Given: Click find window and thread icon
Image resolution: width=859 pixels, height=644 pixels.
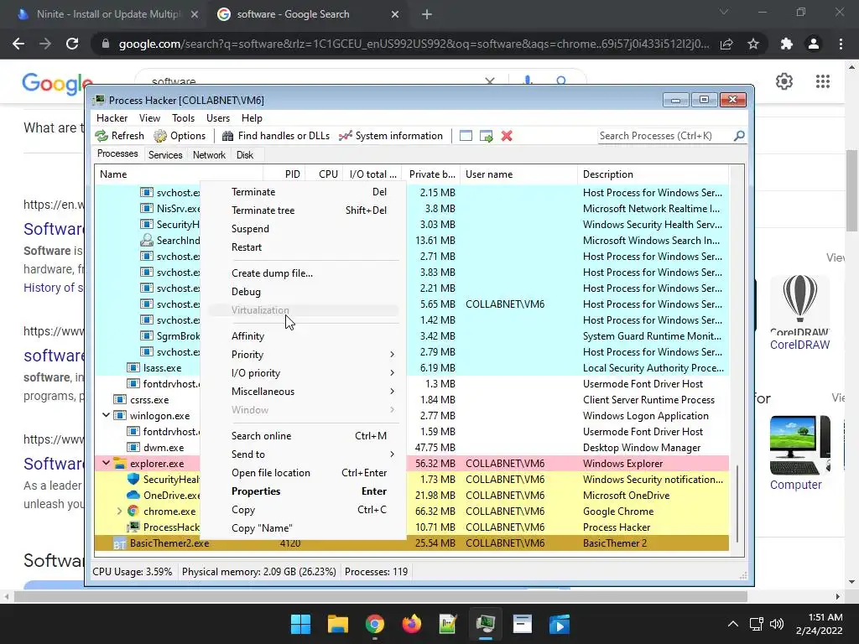Looking at the screenshot, I should [486, 136].
